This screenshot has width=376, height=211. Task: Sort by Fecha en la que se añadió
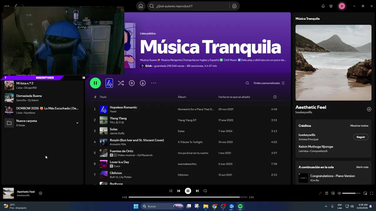point(234,97)
